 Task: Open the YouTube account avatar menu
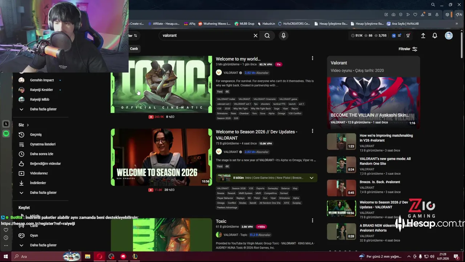point(449,36)
